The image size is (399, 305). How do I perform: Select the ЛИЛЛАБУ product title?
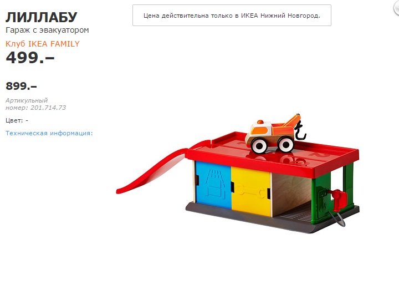(x=41, y=17)
